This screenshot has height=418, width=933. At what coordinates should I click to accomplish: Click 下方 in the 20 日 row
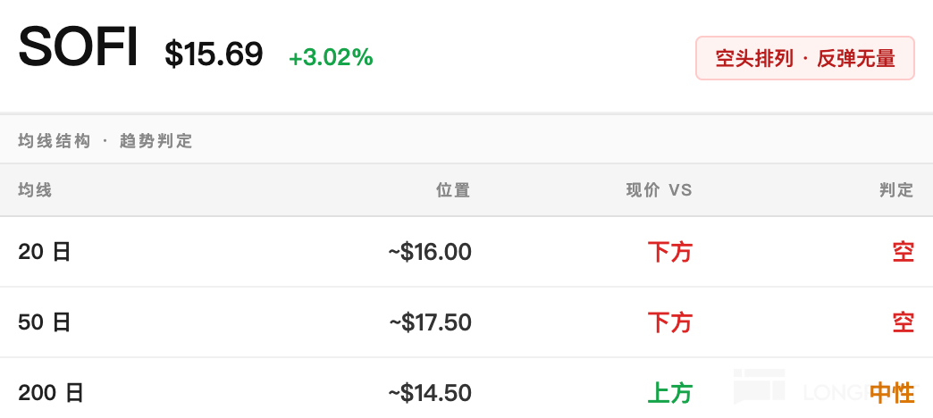tap(670, 252)
